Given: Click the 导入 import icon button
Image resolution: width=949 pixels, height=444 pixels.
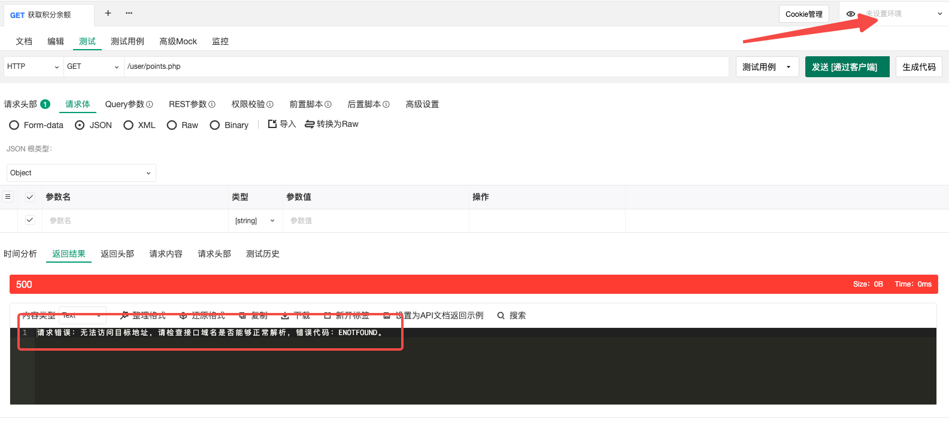Looking at the screenshot, I should pos(281,124).
